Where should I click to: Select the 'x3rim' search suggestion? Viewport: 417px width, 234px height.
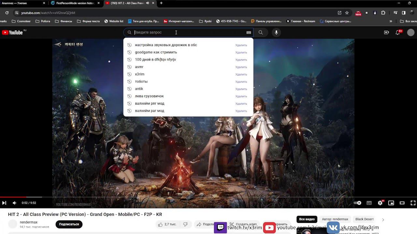point(188,74)
